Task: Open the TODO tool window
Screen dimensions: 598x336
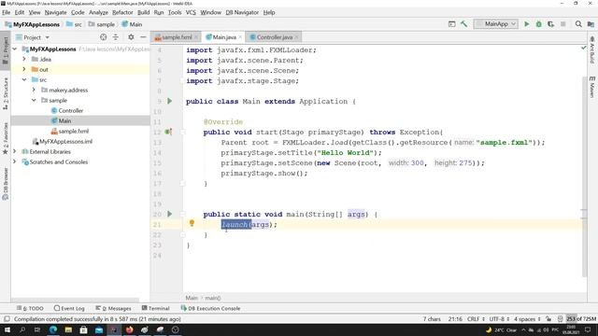Action: [x=30, y=308]
